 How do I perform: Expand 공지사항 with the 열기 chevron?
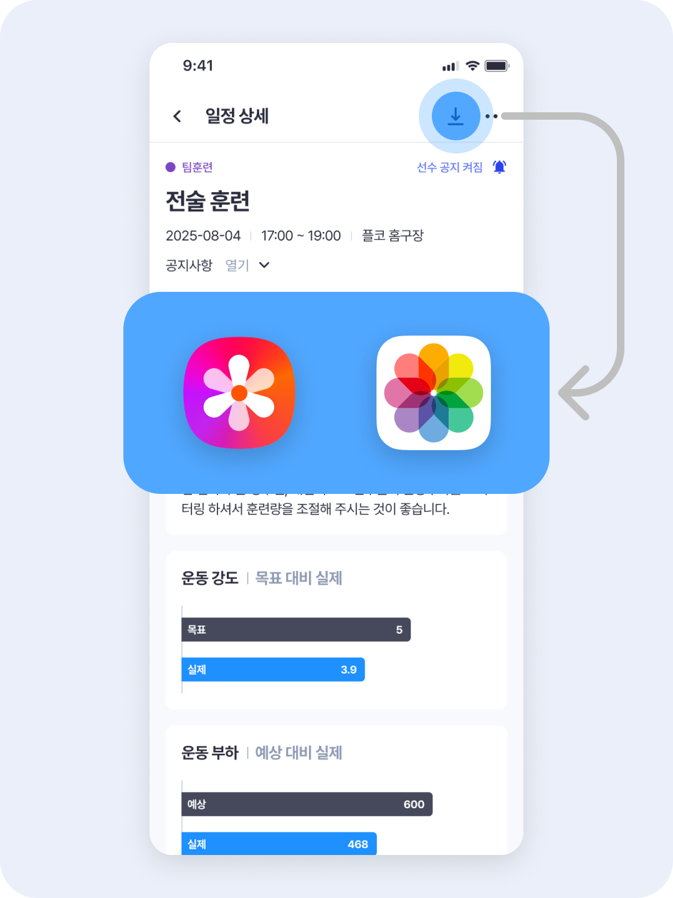[264, 265]
